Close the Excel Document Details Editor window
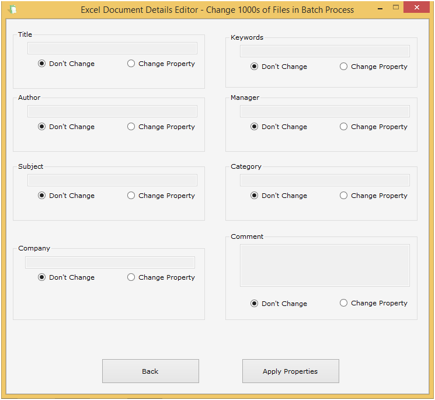435x400 pixels. 417,8
